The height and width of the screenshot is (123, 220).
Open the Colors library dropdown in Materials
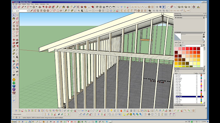coord(201,45)
